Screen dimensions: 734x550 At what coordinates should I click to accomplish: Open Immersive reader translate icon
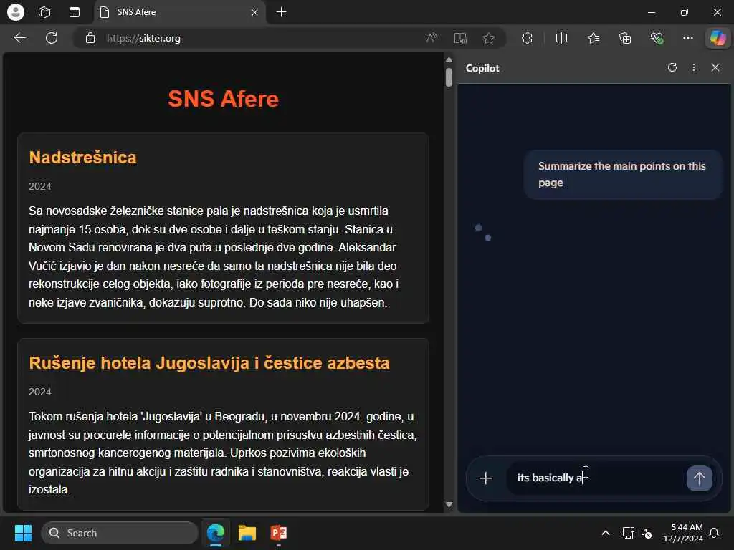click(460, 38)
